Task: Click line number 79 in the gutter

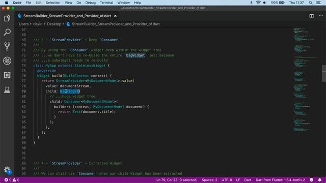Action: click(x=24, y=91)
